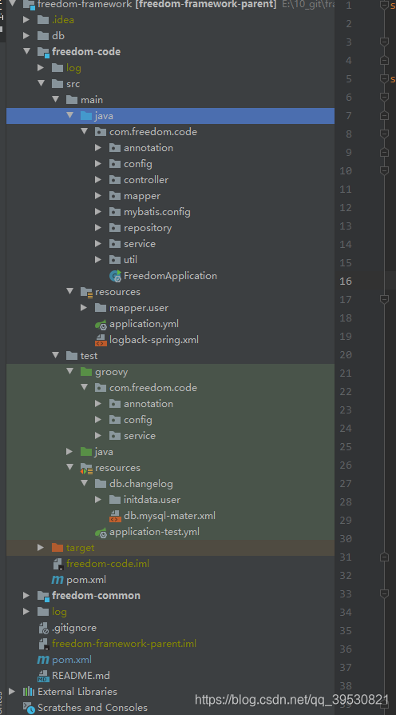The height and width of the screenshot is (715, 396).
Task: Click the db.mysql-mater.xml file icon
Action: pos(115,516)
